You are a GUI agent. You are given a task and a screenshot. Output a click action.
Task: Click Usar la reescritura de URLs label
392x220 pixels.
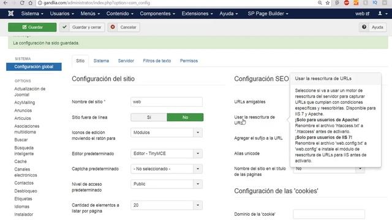tap(255, 120)
